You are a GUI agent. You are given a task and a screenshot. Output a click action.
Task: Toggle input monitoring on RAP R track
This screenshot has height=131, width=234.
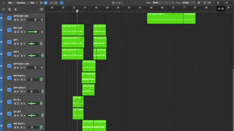tap(24, 56)
